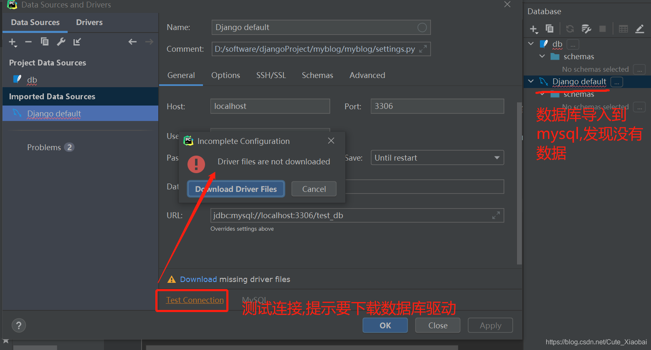The image size is (651, 350).
Task: Collapse schemas node under db
Action: click(x=542, y=56)
